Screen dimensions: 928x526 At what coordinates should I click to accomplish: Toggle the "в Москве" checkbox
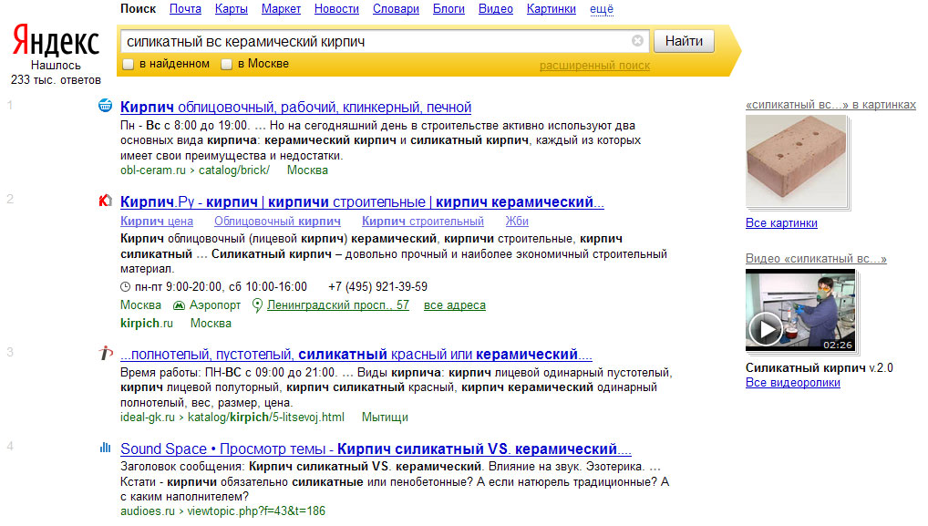pos(226,65)
